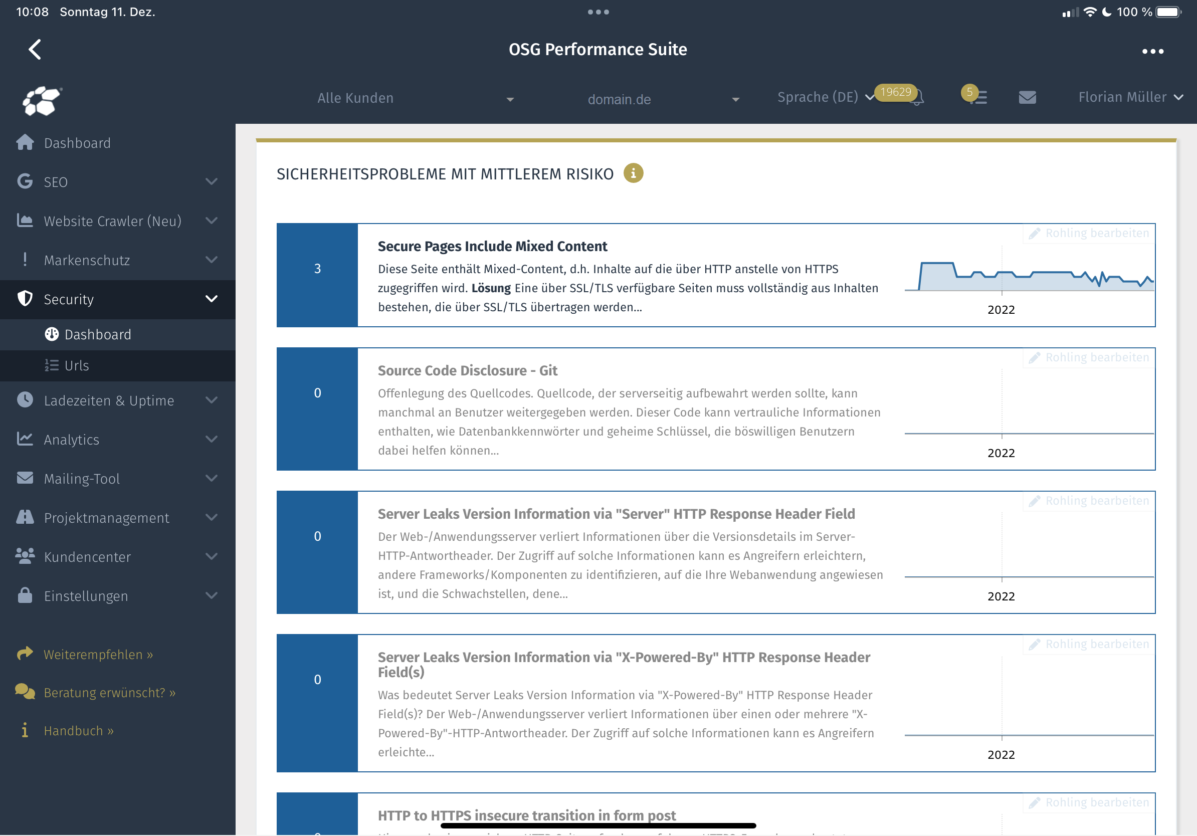Open the Urls submenu item

pos(118,365)
